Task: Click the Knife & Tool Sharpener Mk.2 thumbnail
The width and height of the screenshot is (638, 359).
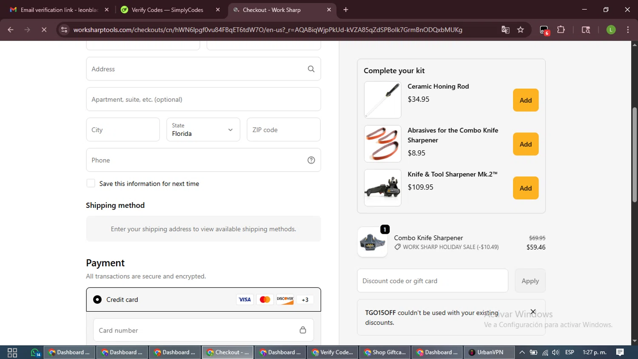Action: coord(383,188)
